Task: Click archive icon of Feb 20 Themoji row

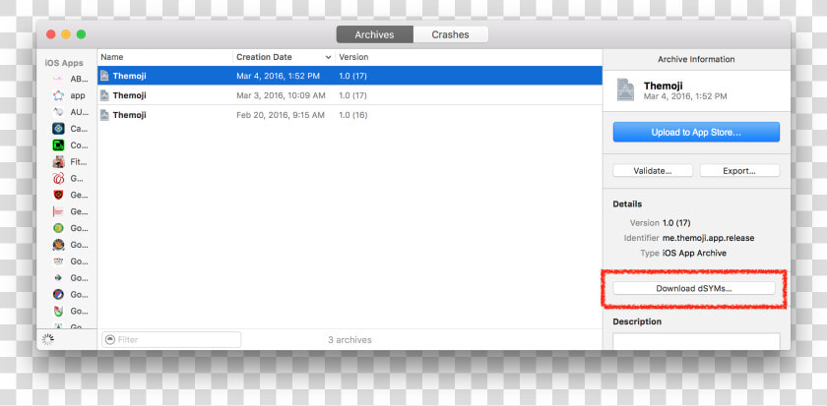Action: (104, 115)
